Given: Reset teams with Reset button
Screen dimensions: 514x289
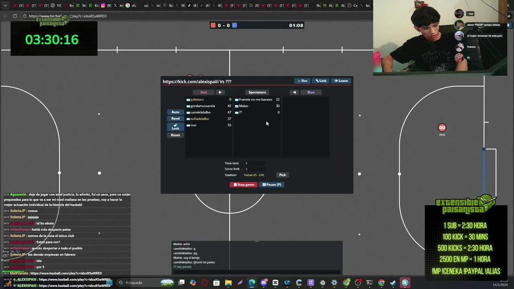Looking at the screenshot, I should [175, 135].
